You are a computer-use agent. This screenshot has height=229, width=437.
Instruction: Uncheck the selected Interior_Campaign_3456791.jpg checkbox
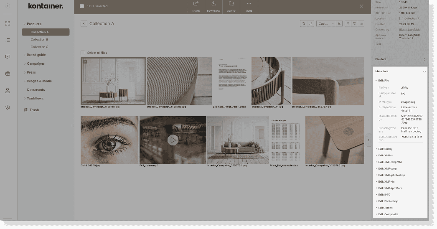(x=85, y=61)
